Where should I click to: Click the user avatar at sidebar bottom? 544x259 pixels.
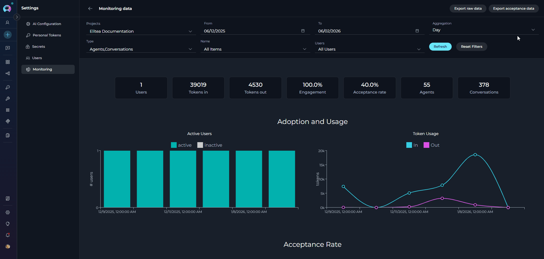click(8, 246)
